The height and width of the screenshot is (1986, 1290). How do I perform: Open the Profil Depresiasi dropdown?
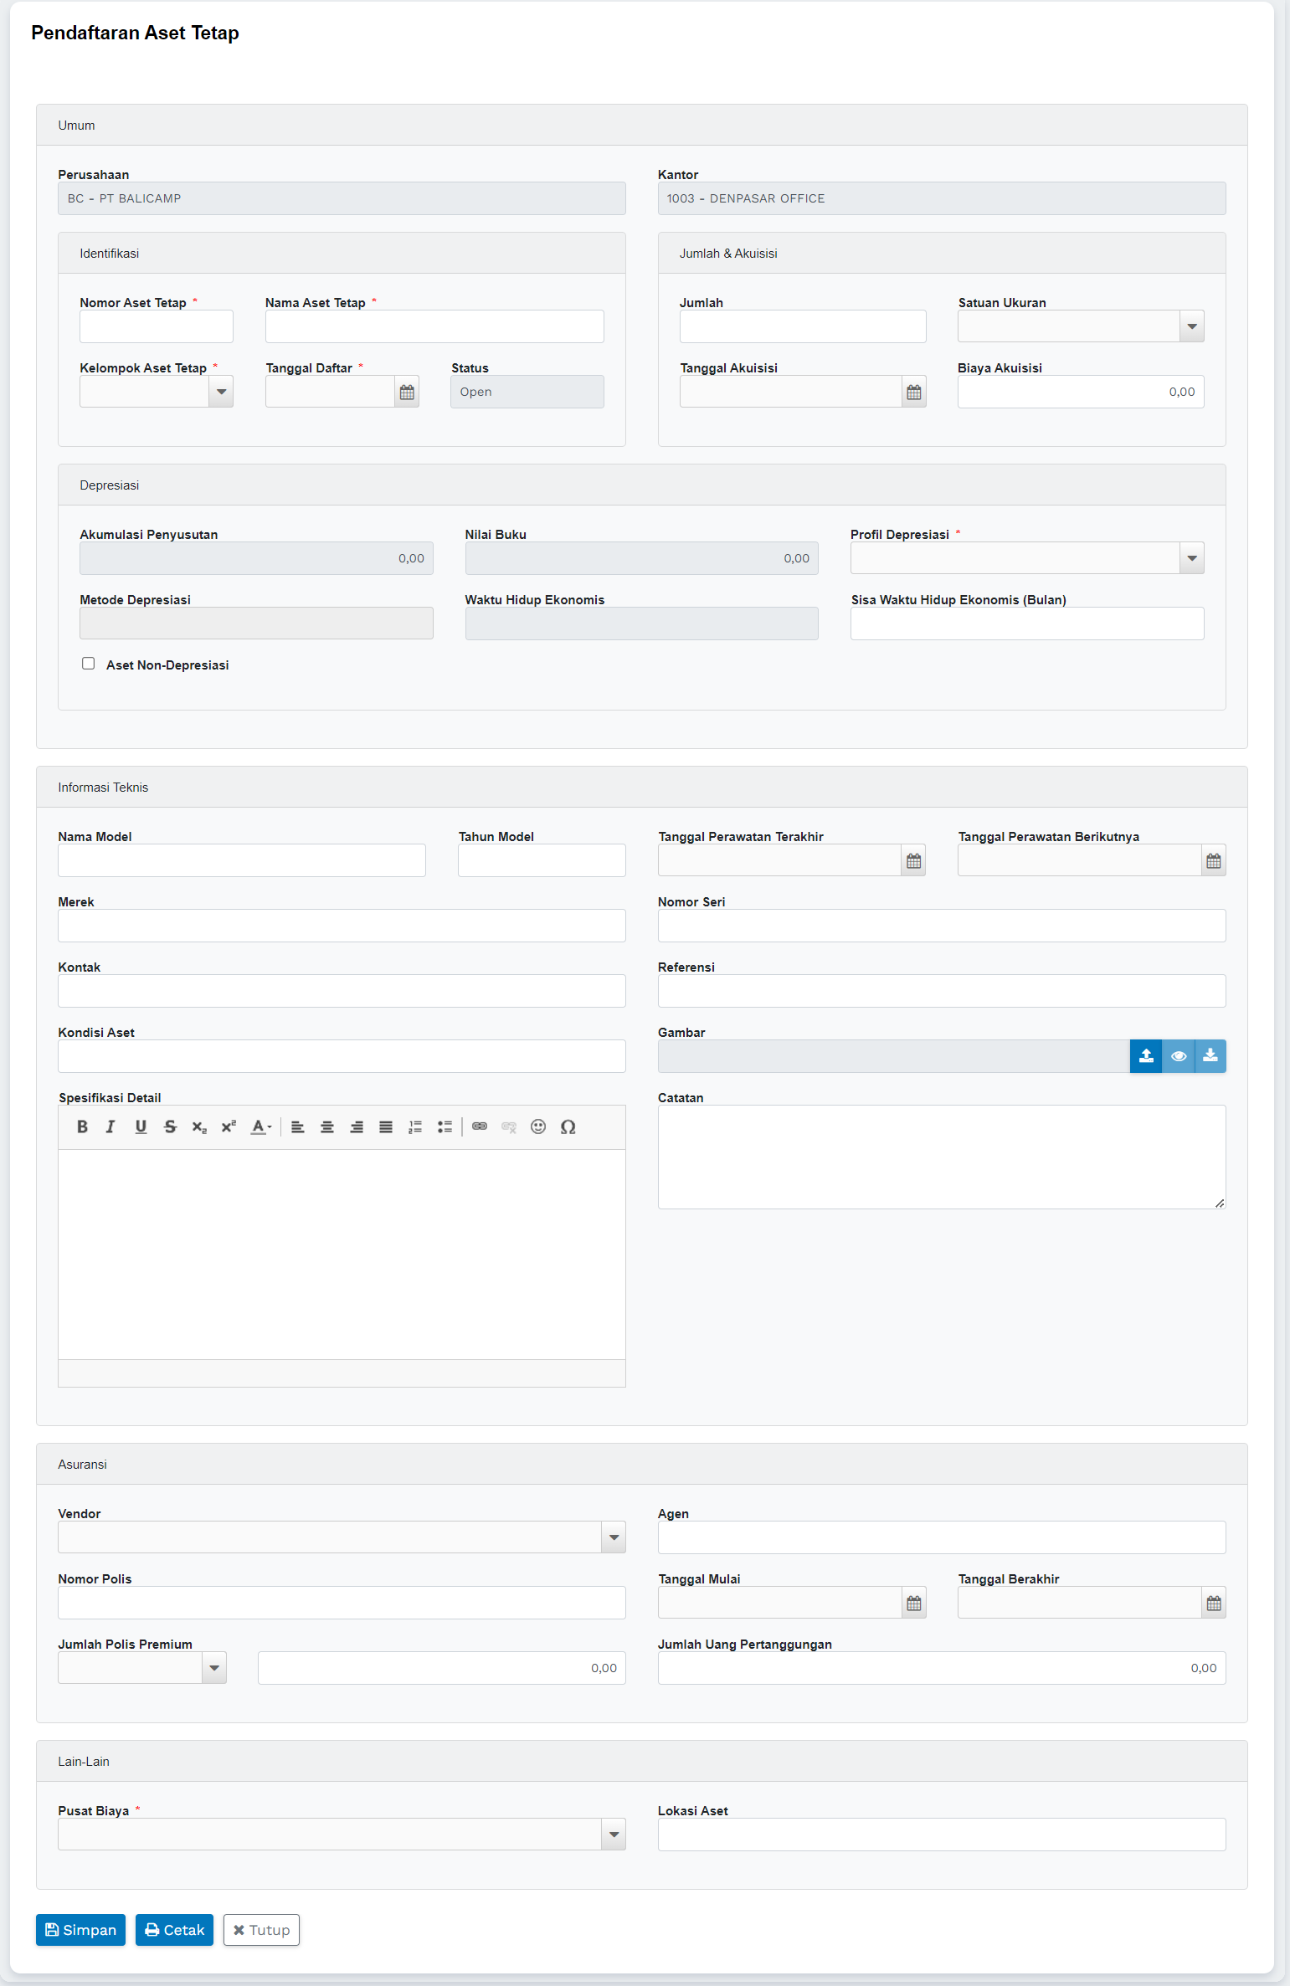pos(1192,558)
